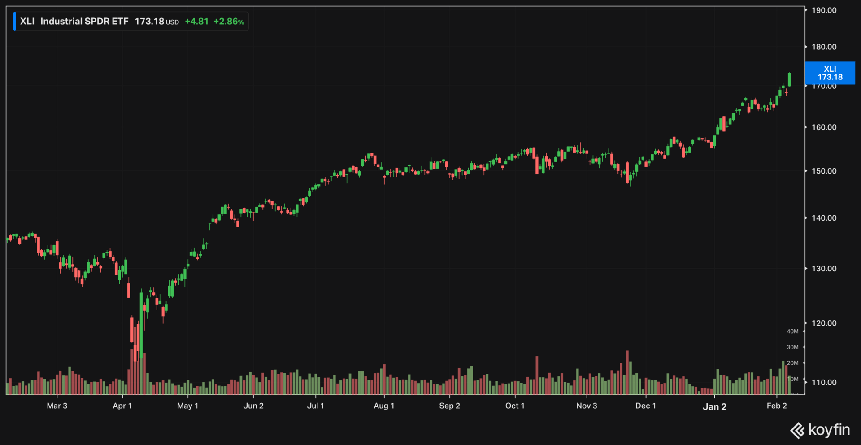This screenshot has width=861, height=445.
Task: Click the Aug 1 date label
Action: coord(384,406)
